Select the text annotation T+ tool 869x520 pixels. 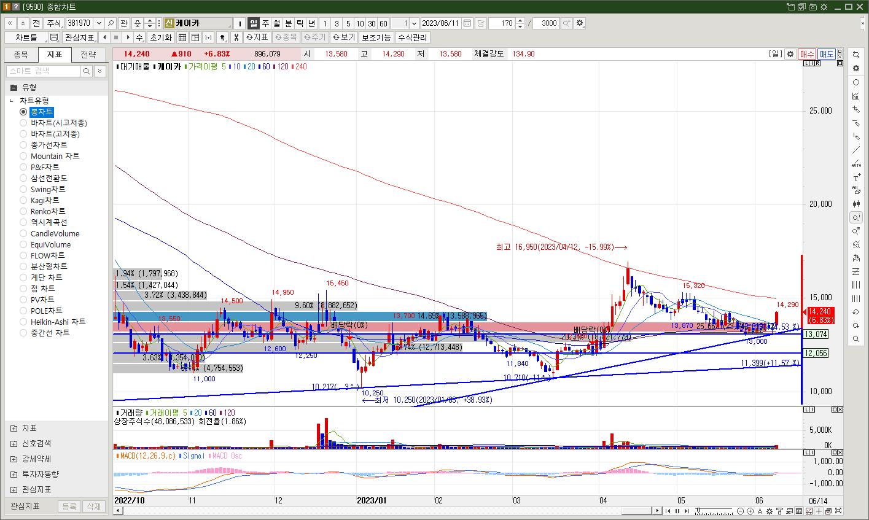click(x=856, y=177)
